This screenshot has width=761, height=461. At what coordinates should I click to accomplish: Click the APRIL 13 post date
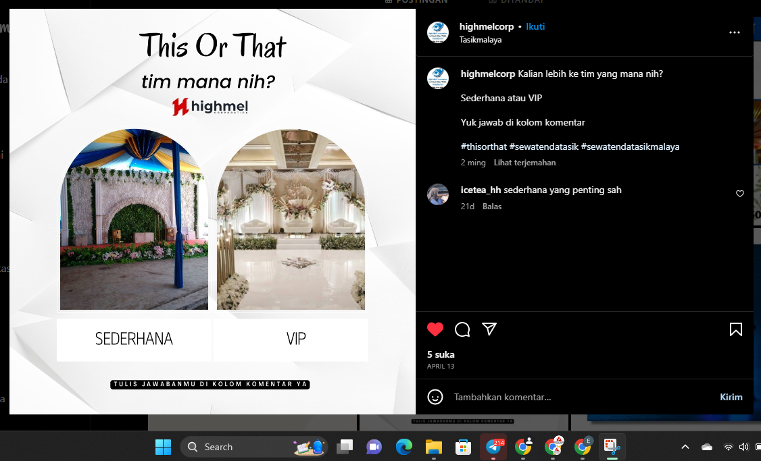coord(441,367)
